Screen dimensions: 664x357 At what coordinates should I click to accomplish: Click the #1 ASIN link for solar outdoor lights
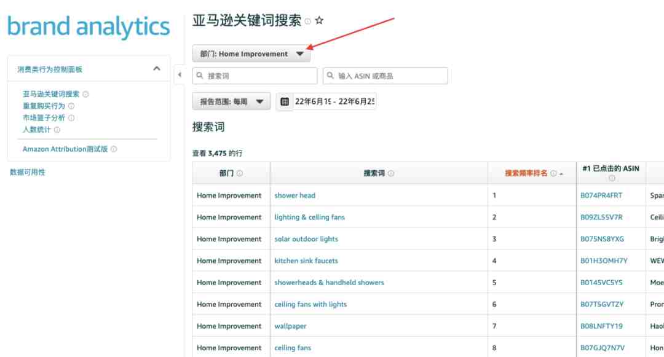[602, 239]
